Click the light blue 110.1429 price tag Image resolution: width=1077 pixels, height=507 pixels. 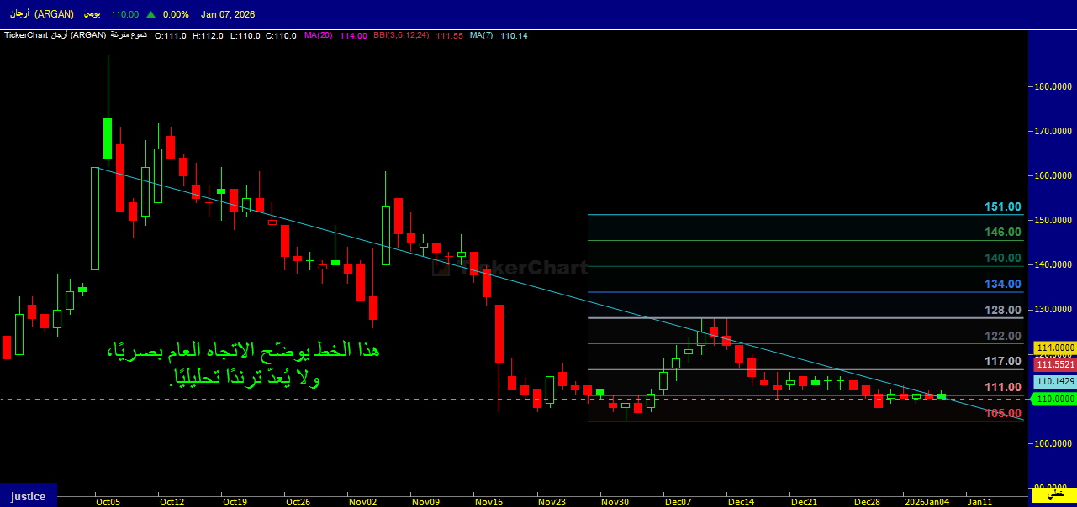coord(1055,382)
